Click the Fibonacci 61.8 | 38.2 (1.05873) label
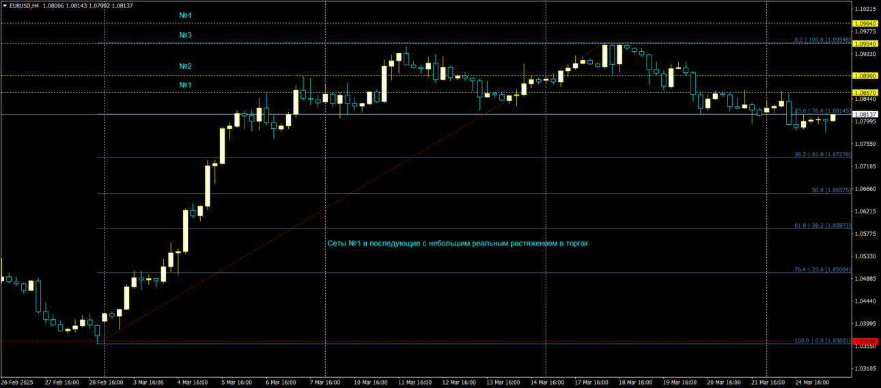The height and width of the screenshot is (388, 881). pos(822,225)
